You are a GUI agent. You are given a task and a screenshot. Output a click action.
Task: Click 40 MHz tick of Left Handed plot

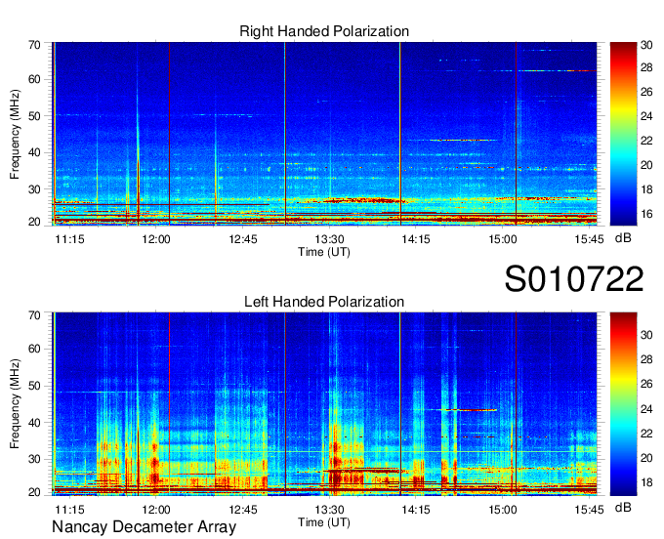[34, 423]
